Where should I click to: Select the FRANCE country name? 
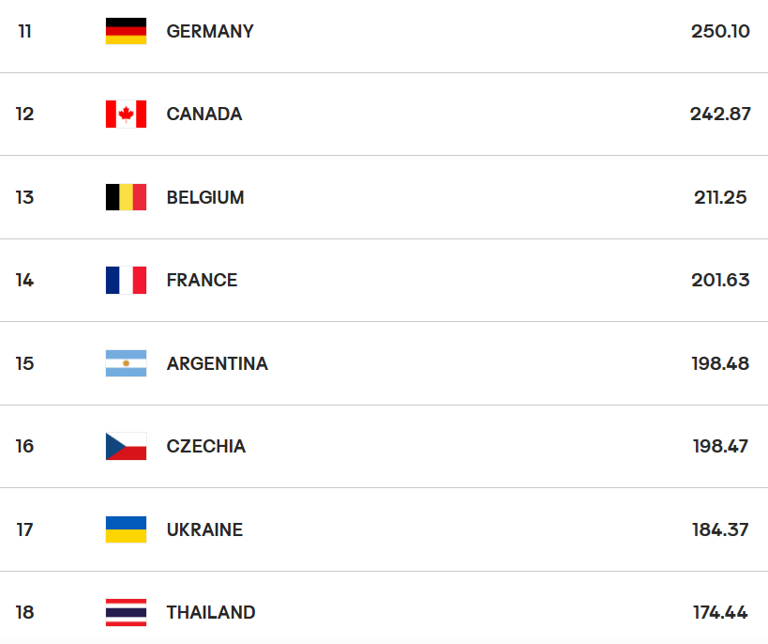coord(202,281)
